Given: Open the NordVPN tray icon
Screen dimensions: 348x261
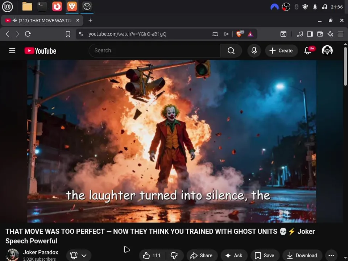Looking at the screenshot, I should (x=274, y=7).
